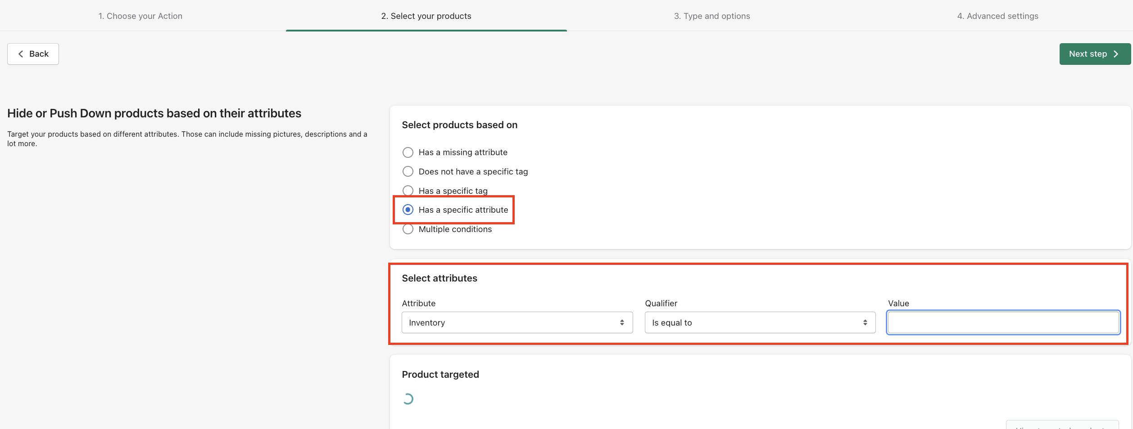This screenshot has height=429, width=1133.
Task: Choose the Multiple conditions radio button
Action: click(x=408, y=229)
